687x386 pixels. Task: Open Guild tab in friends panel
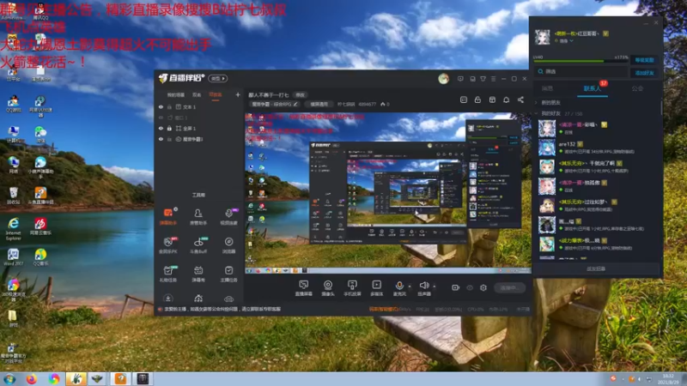click(x=637, y=88)
